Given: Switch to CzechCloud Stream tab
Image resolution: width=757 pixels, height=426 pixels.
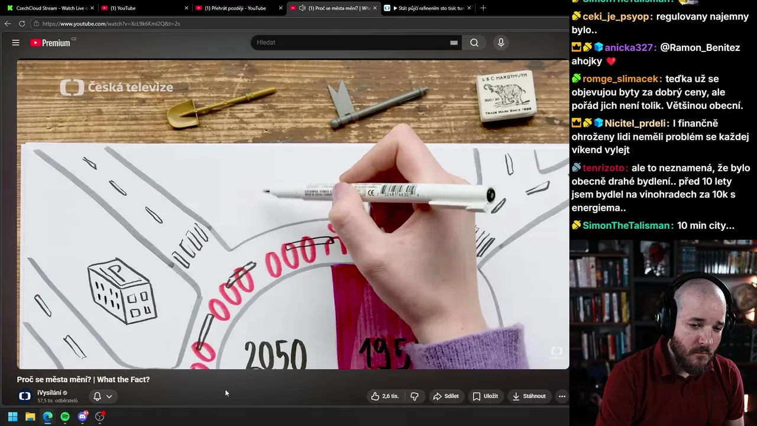Looking at the screenshot, I should tap(52, 8).
